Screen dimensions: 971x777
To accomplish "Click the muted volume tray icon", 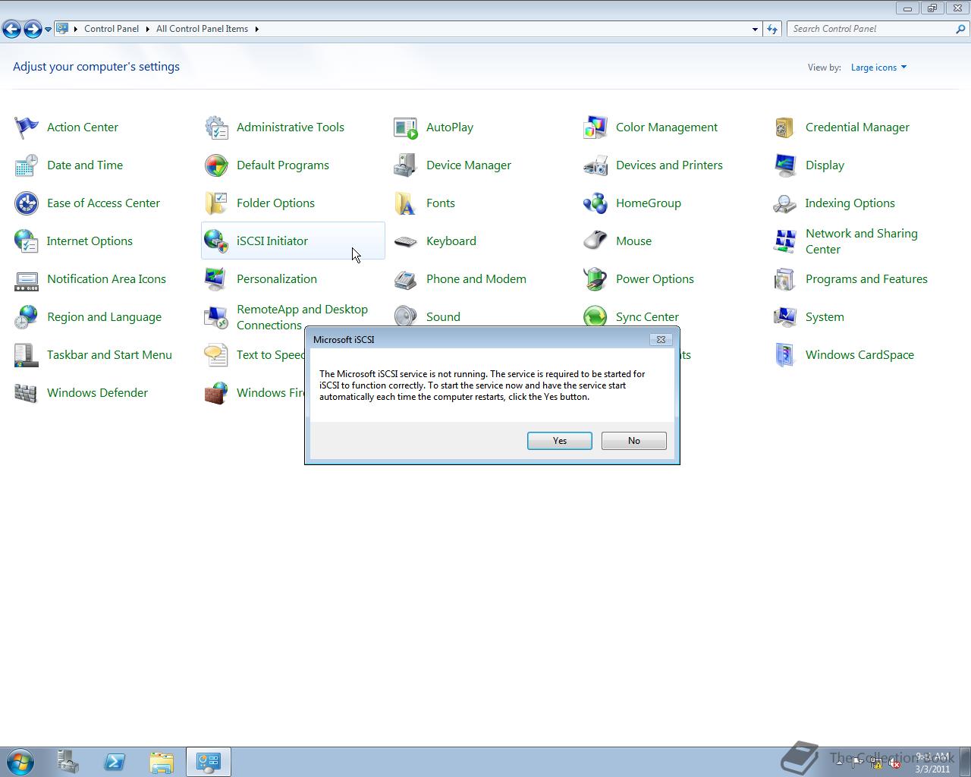I will tap(895, 763).
